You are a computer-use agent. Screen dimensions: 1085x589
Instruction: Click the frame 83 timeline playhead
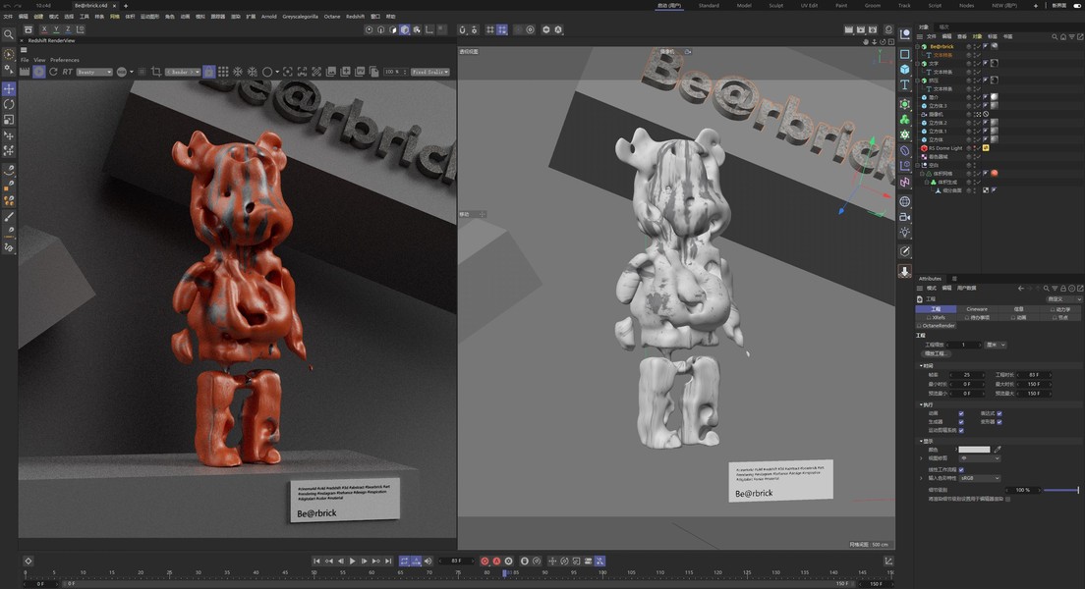tap(504, 573)
